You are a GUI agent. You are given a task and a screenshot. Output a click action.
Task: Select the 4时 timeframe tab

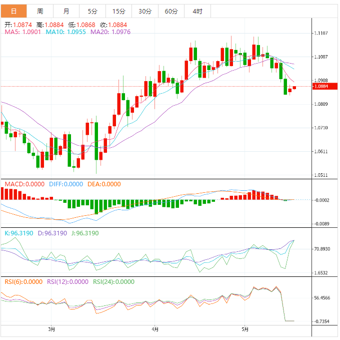coord(197,11)
